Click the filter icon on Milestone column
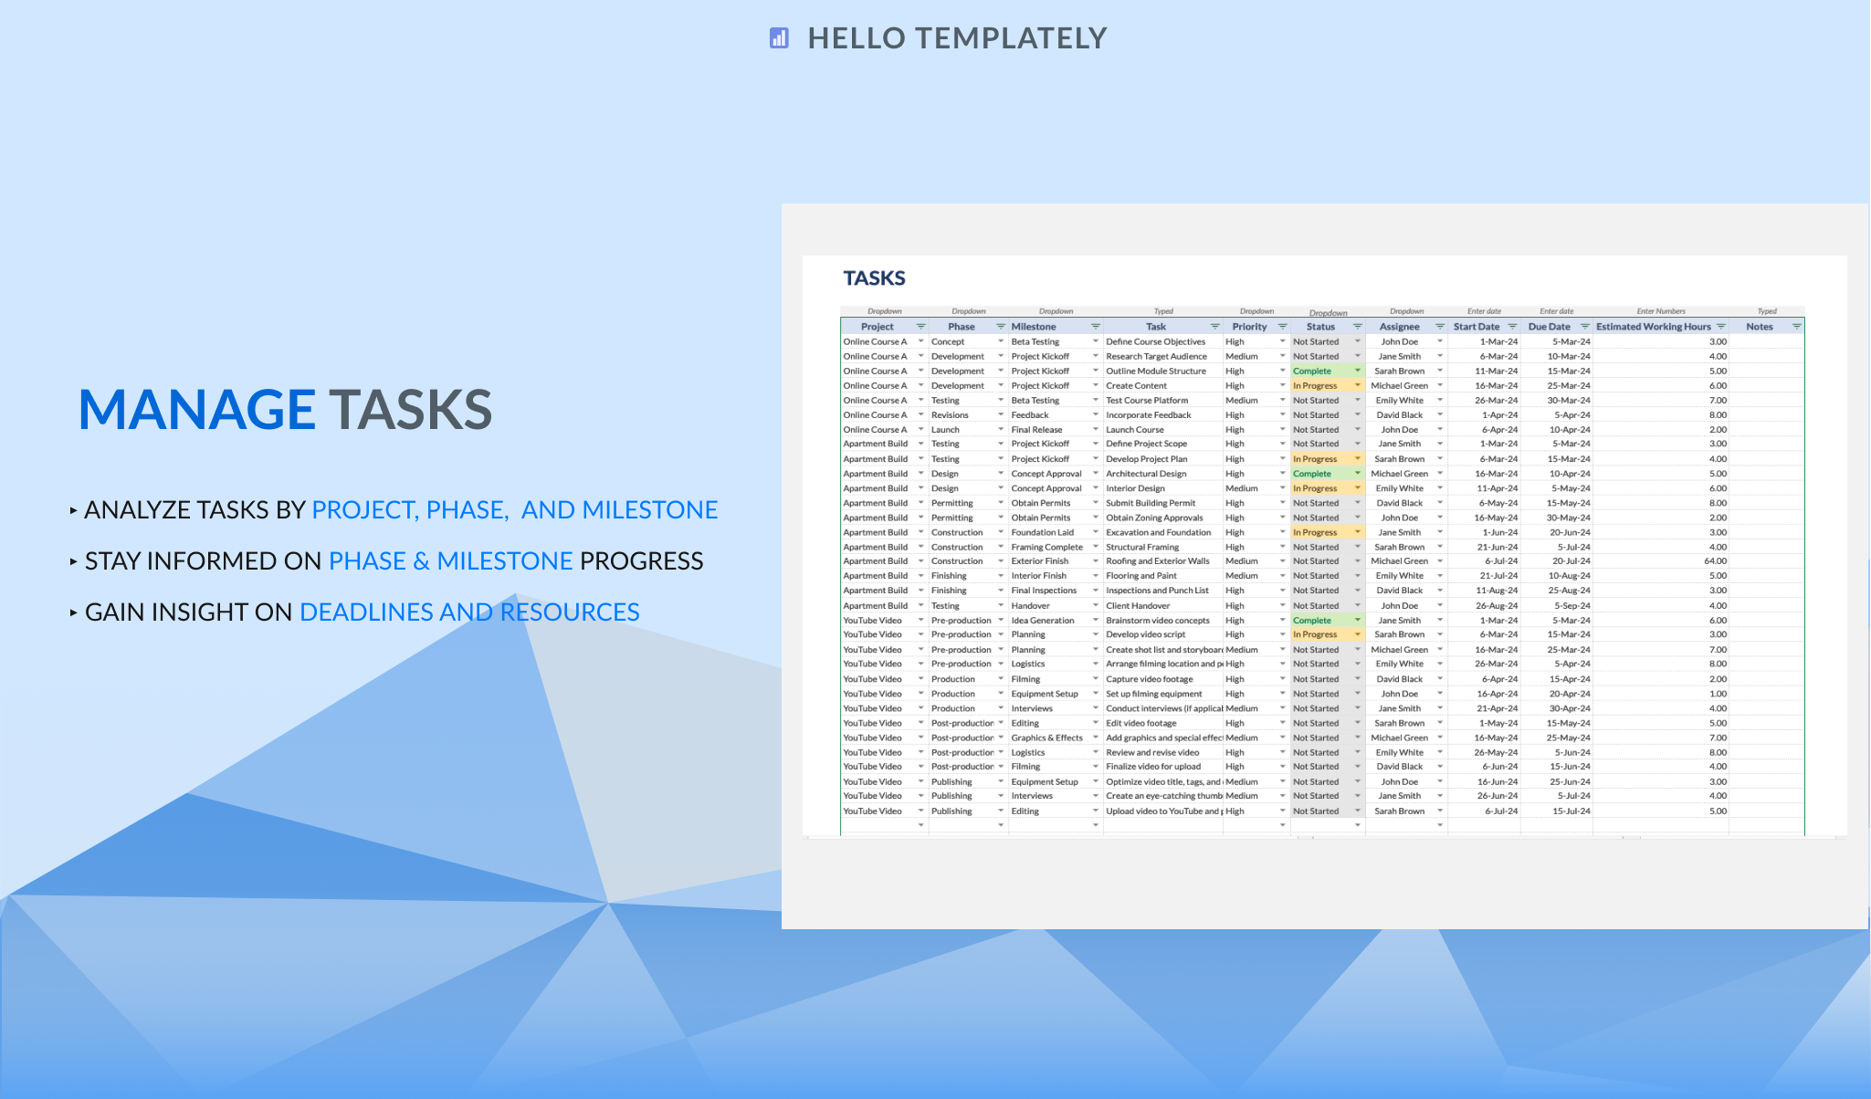 click(x=1094, y=326)
